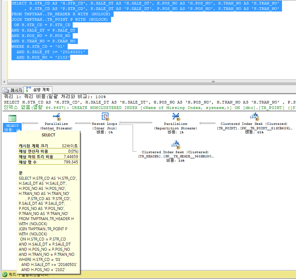The image size is (296, 279).
Task: Click left arrow of horizontal scrollbar
Action: (4, 82)
